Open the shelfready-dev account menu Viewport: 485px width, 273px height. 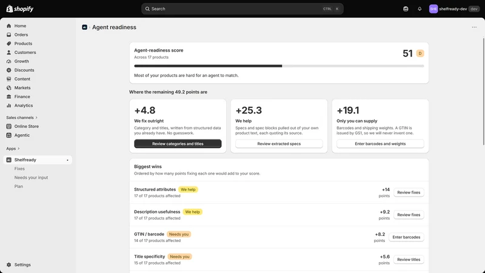(x=454, y=9)
